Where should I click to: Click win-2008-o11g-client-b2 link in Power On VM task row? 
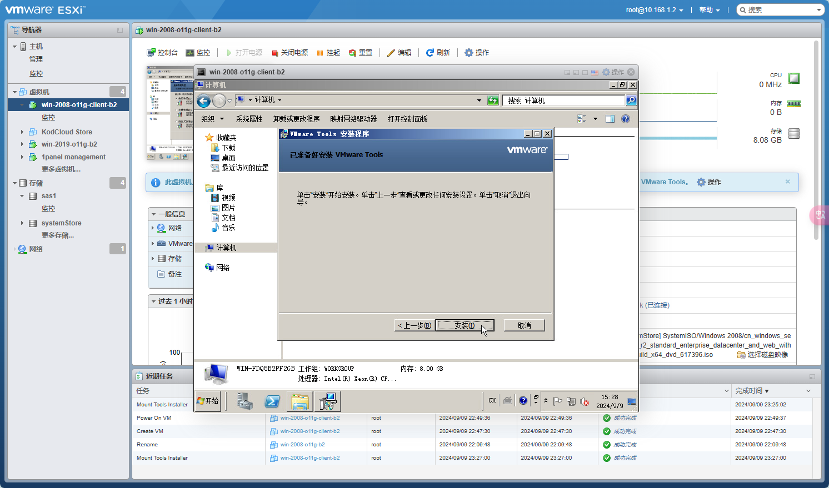tap(310, 418)
